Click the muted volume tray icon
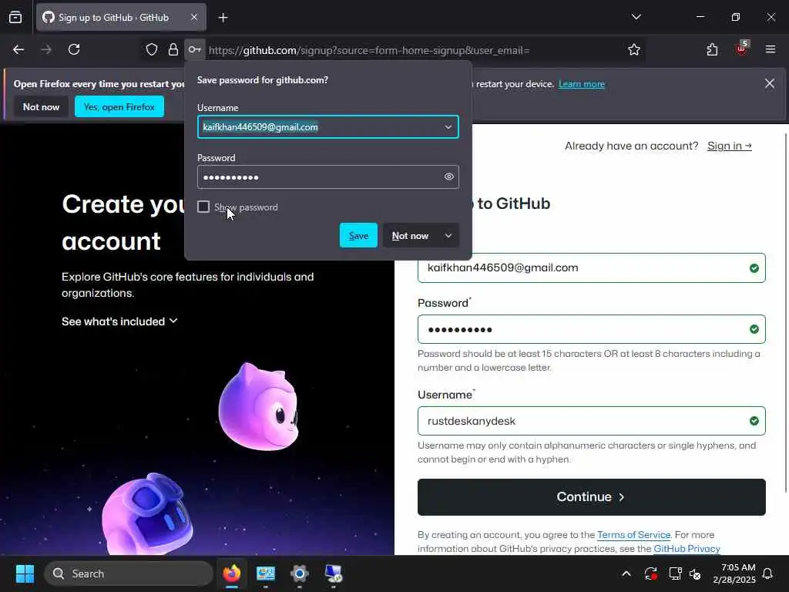This screenshot has width=789, height=592. click(x=696, y=573)
